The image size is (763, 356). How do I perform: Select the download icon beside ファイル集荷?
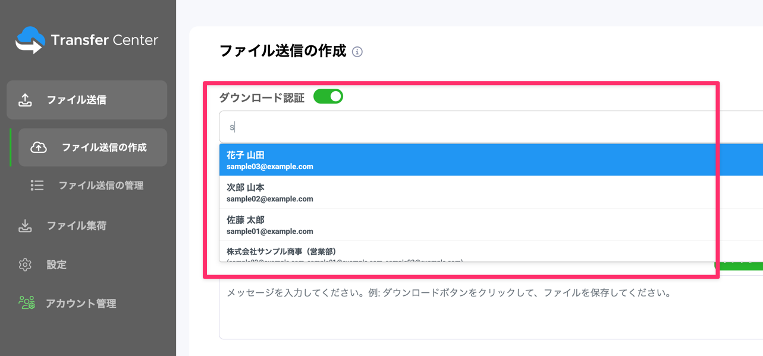click(26, 226)
